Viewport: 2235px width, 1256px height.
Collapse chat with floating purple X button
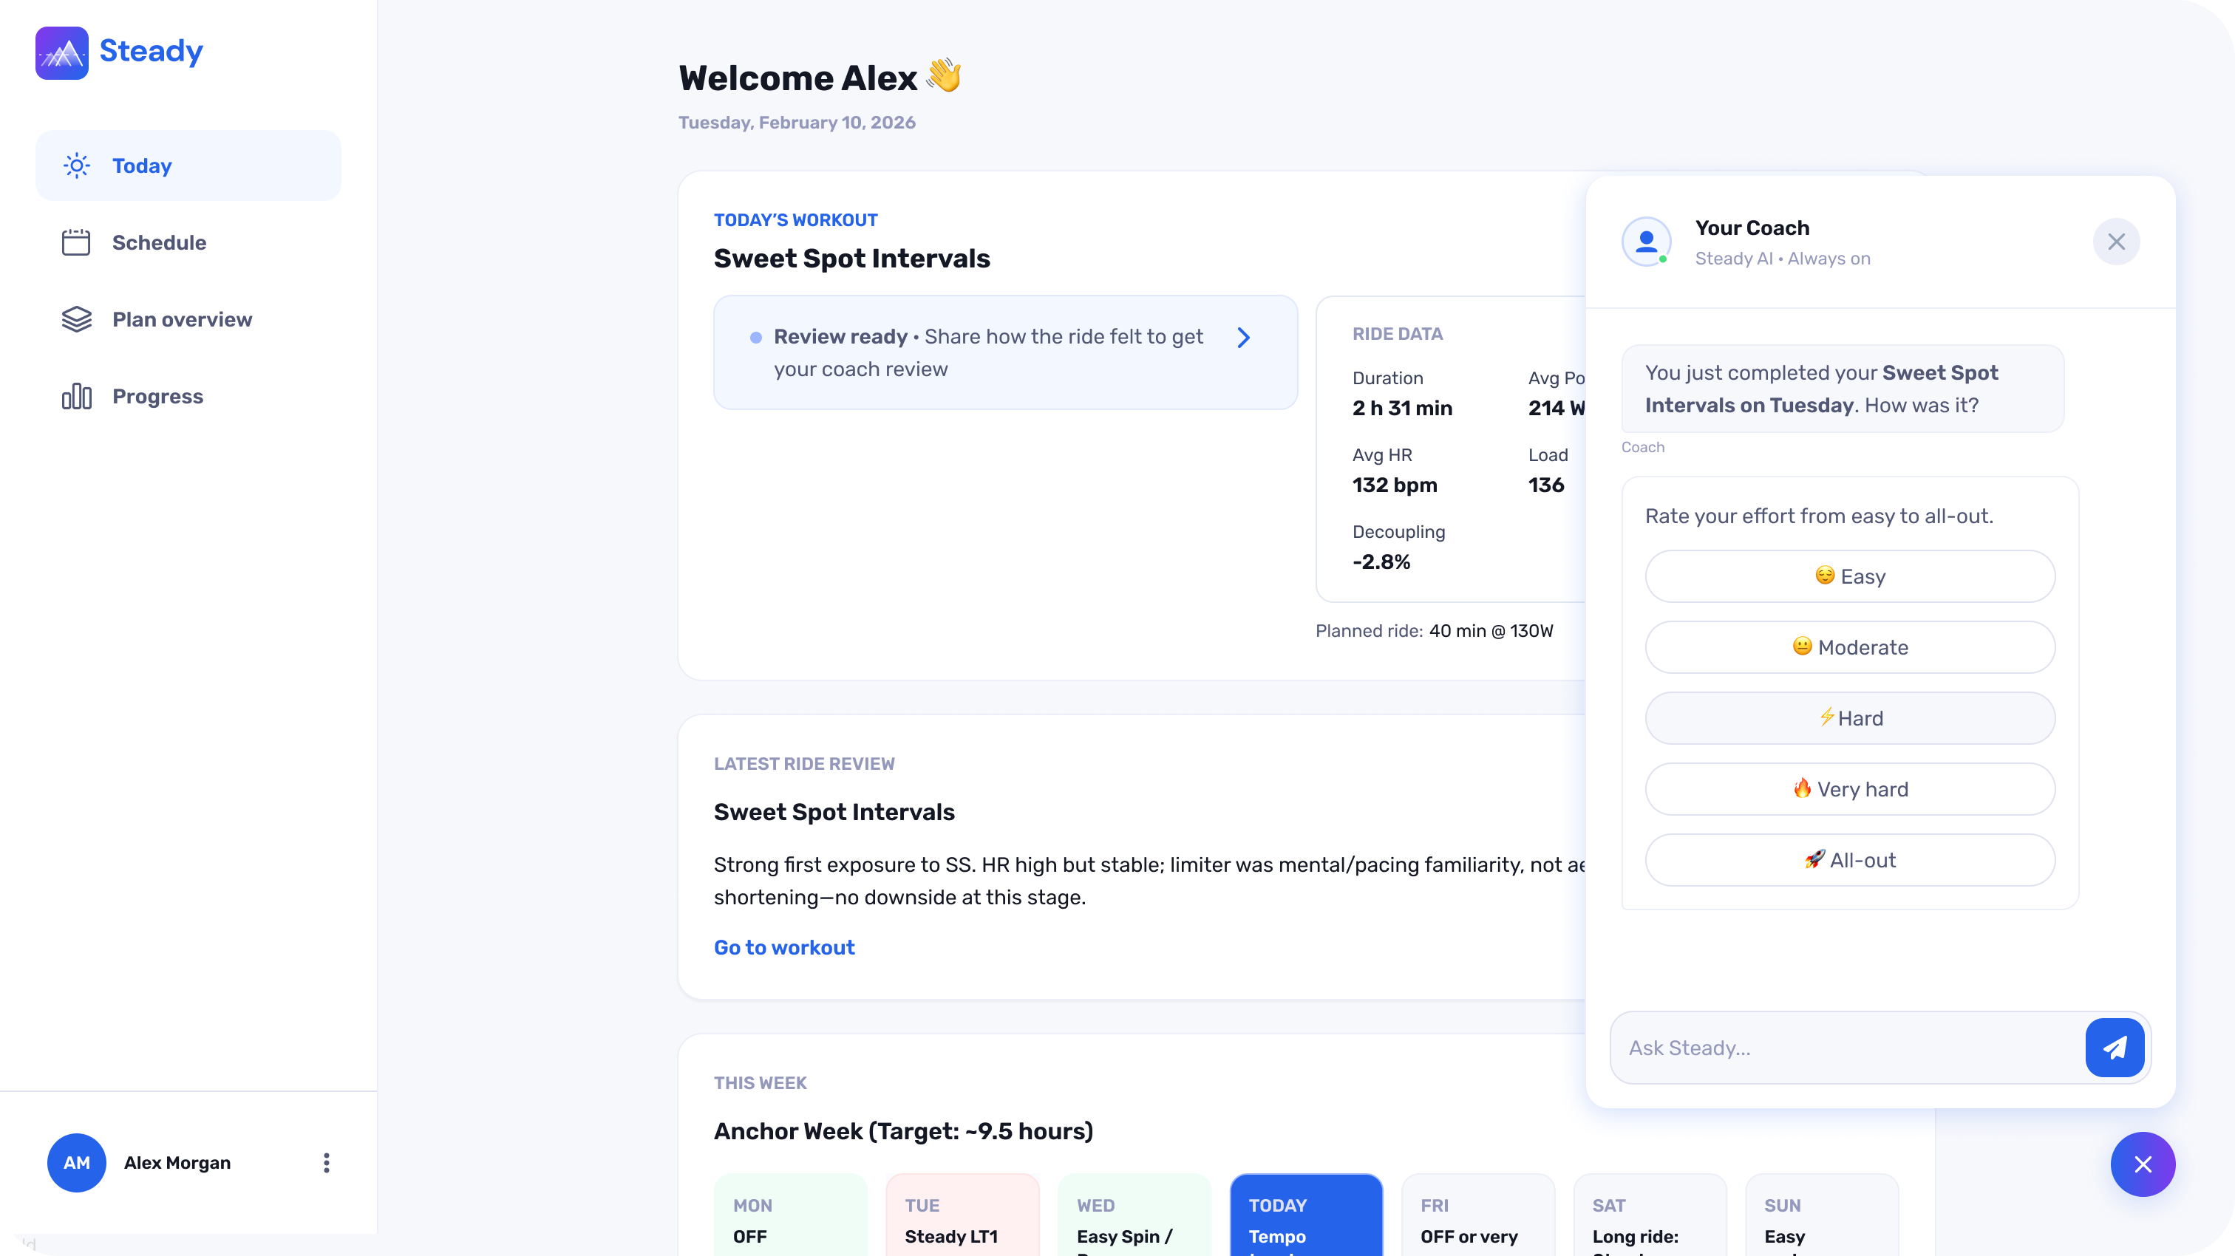coord(2142,1164)
